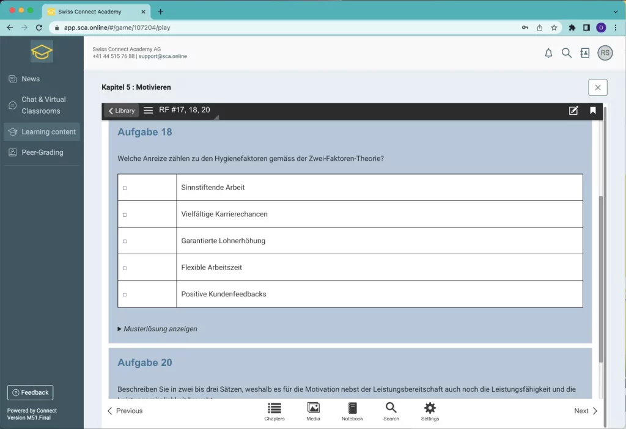Viewport: 626px width, 429px height.
Task: Open Peer-Grading in the sidebar
Action: click(x=42, y=153)
